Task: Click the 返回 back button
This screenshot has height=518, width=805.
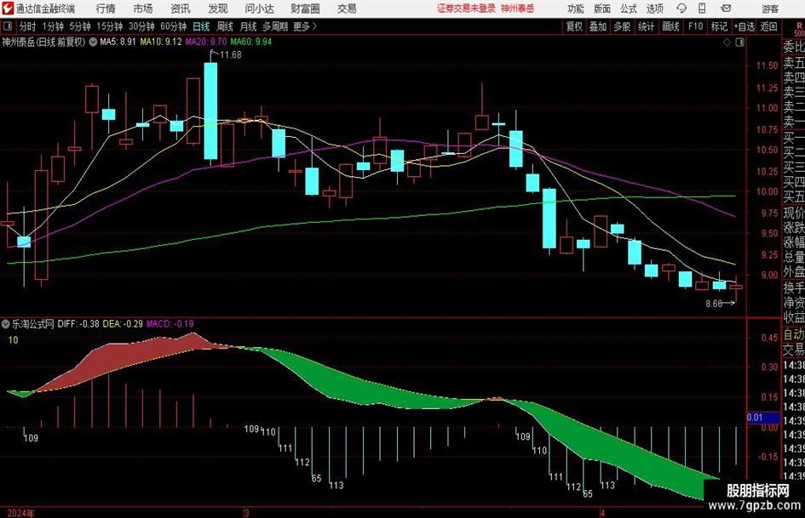Action: tap(768, 26)
